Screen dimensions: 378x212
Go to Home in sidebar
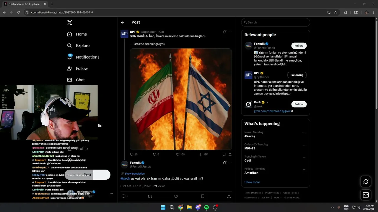[x=77, y=34]
